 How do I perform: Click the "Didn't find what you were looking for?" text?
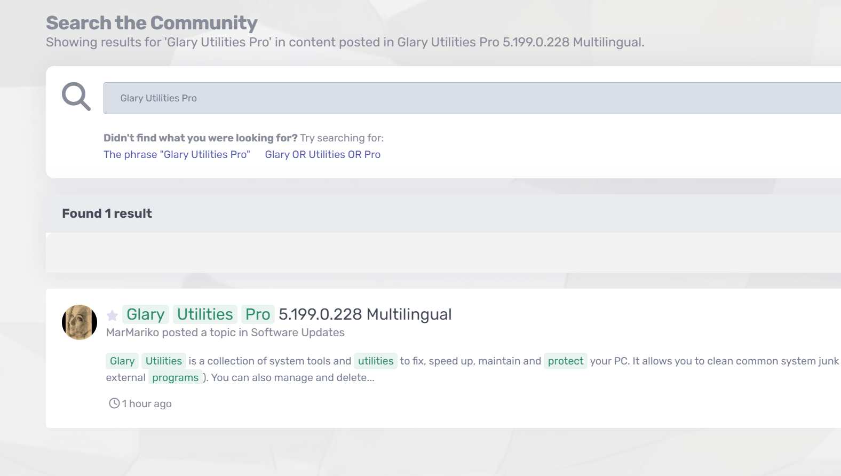click(201, 138)
